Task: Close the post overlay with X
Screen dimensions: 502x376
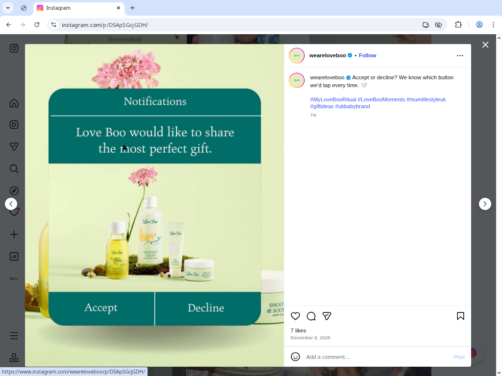Action: pos(485,45)
